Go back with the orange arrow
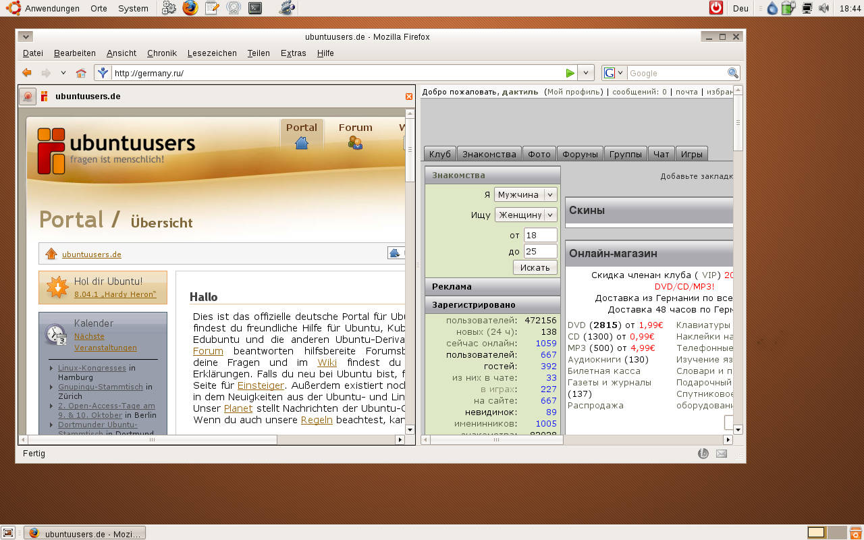The width and height of the screenshot is (864, 540). pyautogui.click(x=26, y=73)
